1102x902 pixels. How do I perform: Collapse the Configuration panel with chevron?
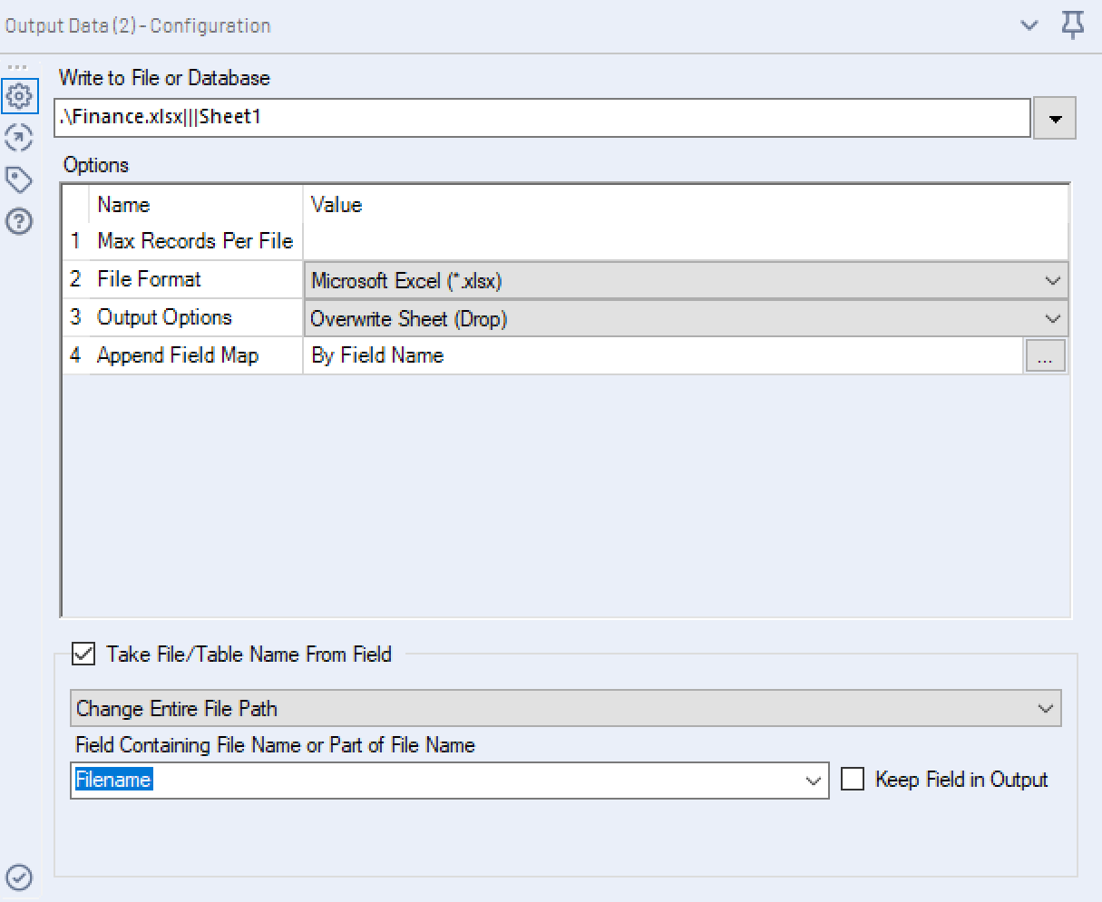pyautogui.click(x=1029, y=25)
